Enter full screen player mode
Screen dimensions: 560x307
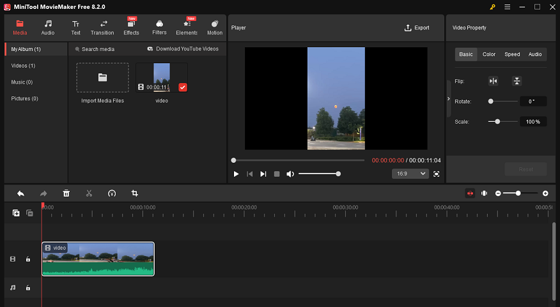(x=437, y=174)
